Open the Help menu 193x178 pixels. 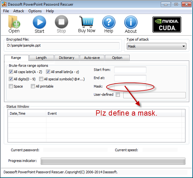pos(50,11)
